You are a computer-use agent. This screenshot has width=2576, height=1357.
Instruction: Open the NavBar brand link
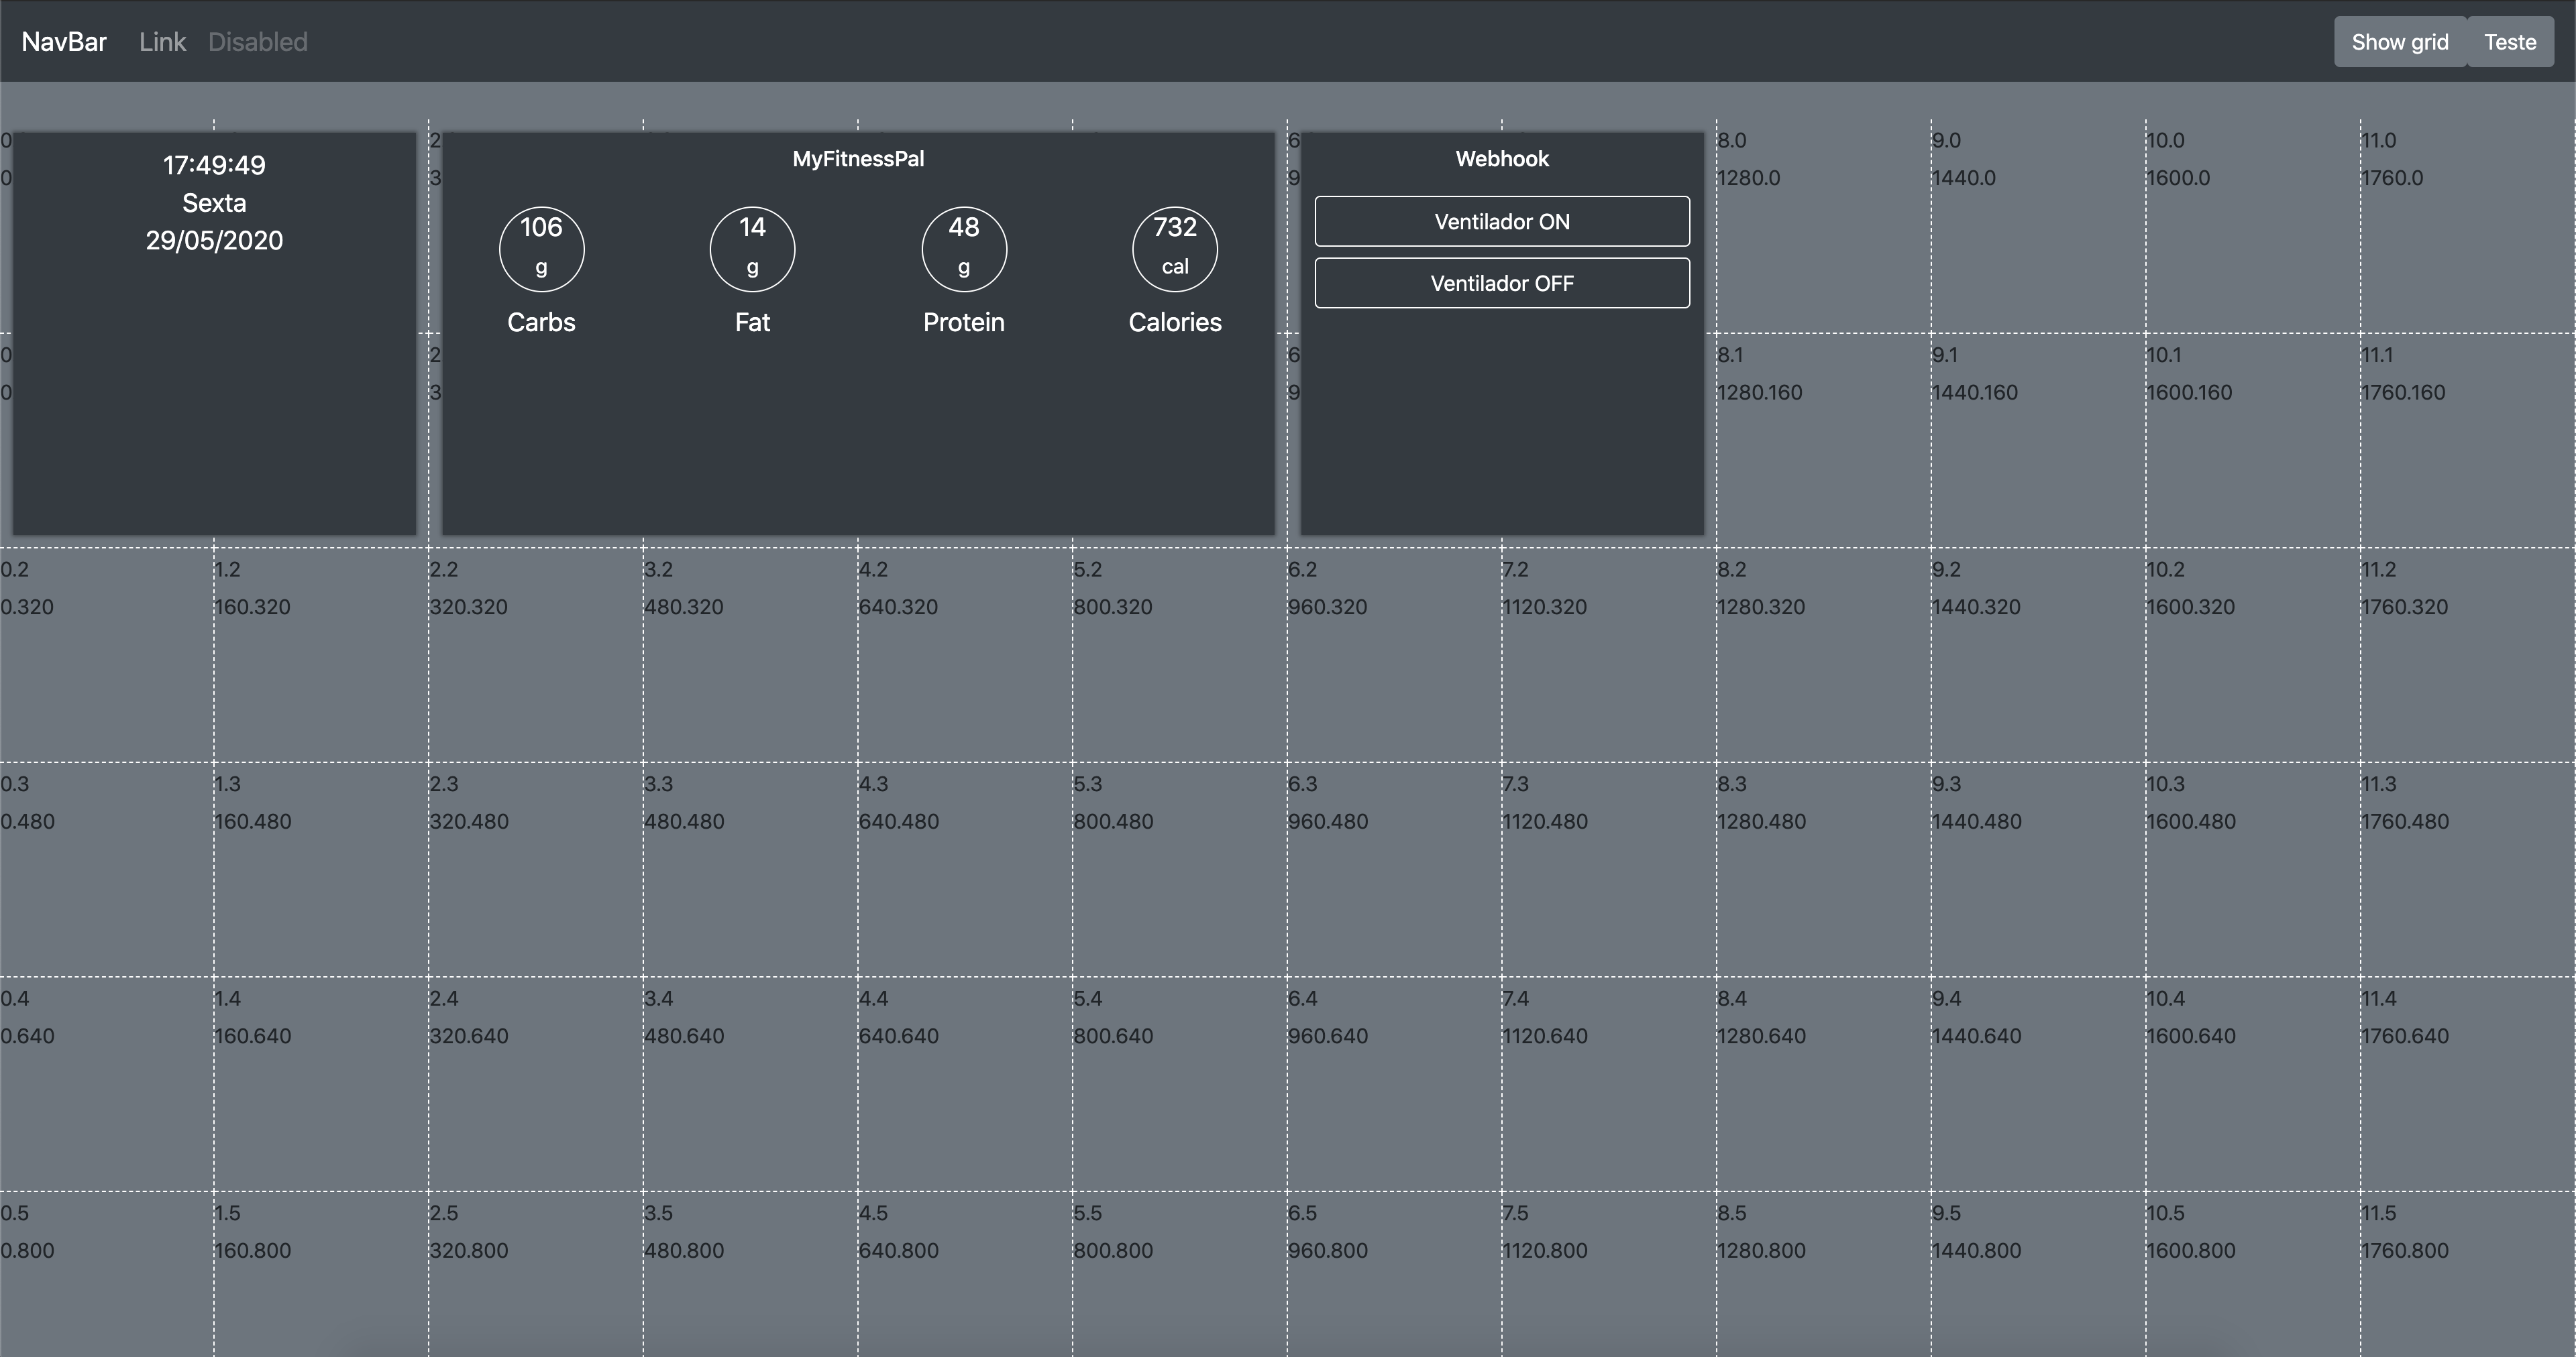pyautogui.click(x=64, y=42)
